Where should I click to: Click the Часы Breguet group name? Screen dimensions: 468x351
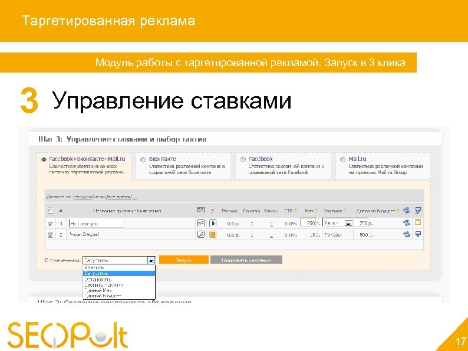pyautogui.click(x=84, y=235)
